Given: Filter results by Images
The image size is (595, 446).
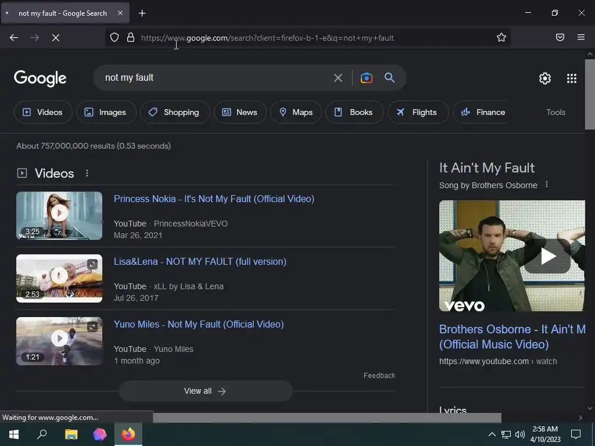Looking at the screenshot, I should point(106,112).
